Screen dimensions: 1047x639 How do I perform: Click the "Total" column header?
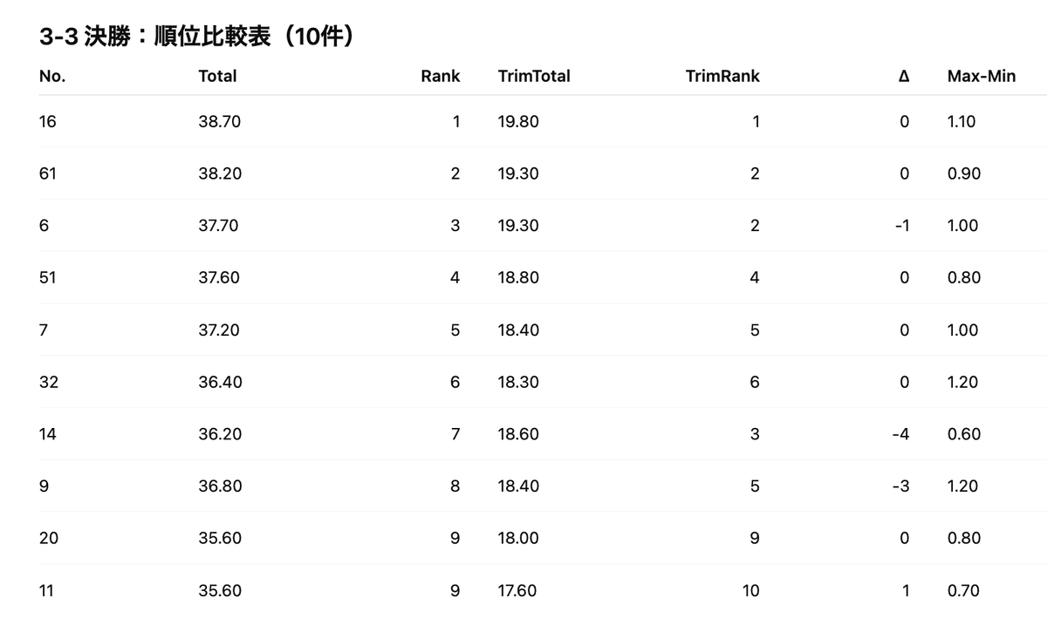(x=217, y=76)
